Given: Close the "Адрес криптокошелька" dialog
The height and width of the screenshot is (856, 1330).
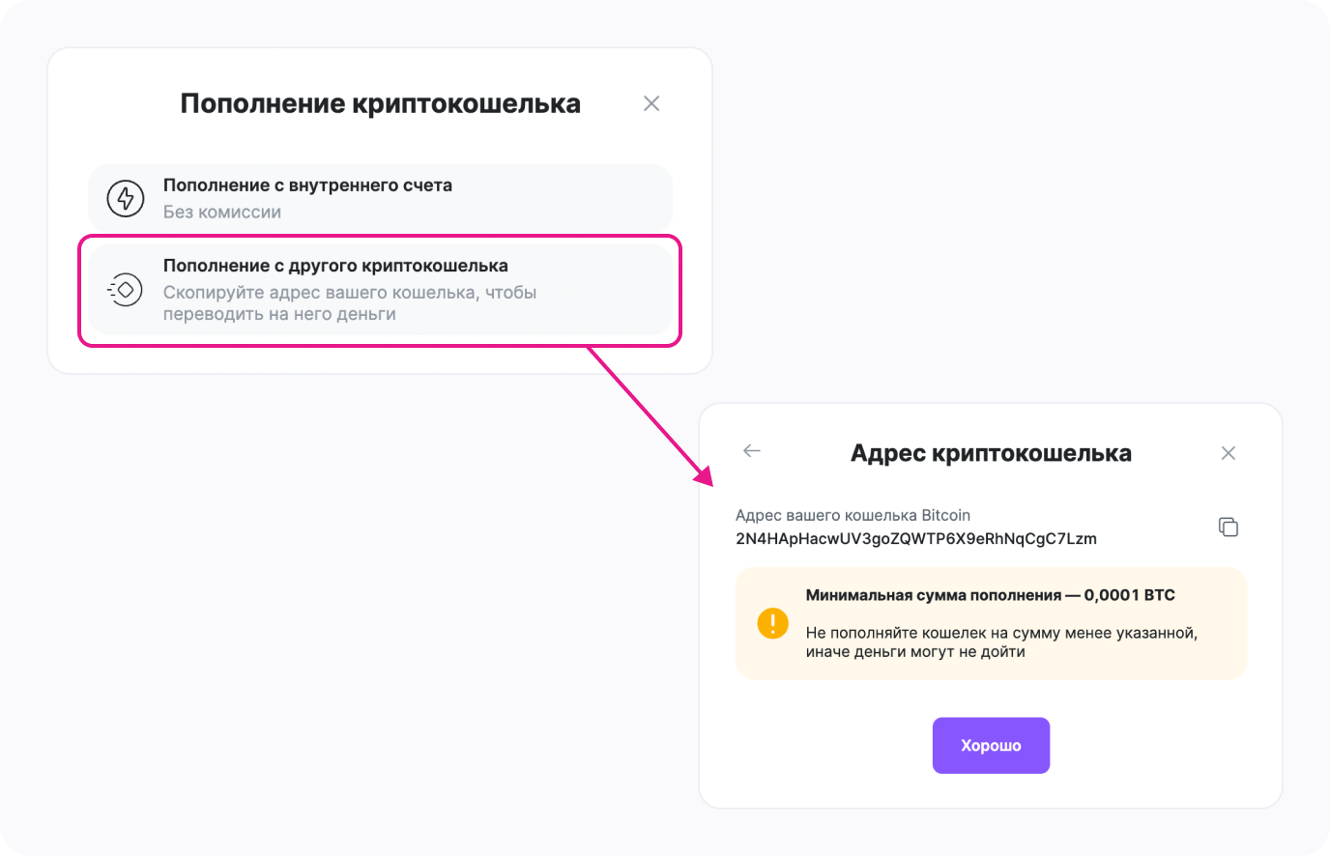Looking at the screenshot, I should pos(1229,453).
